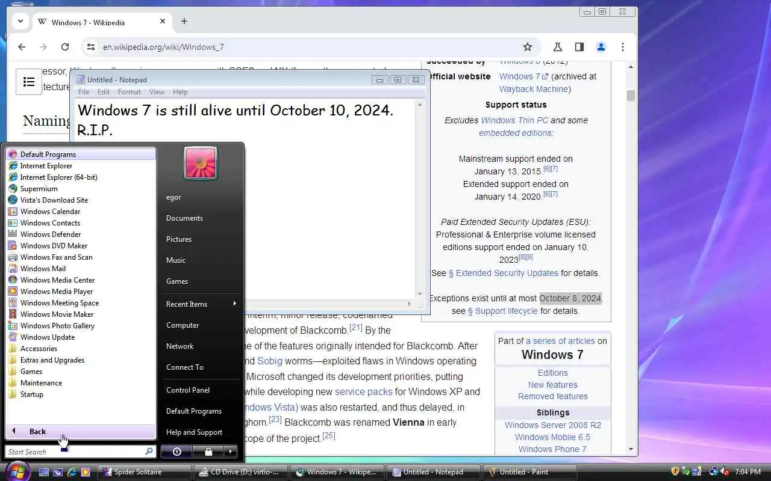Open Control Panel from Start menu

point(201,390)
